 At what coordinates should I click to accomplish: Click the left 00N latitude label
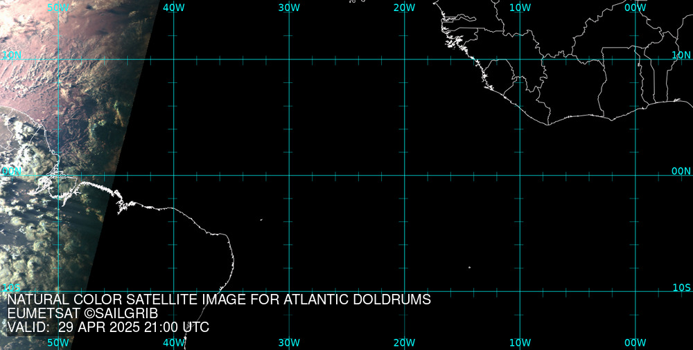click(12, 172)
